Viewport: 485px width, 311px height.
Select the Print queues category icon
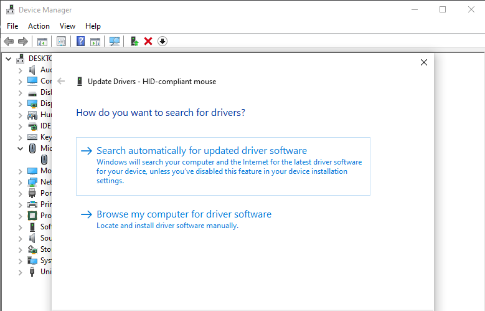coord(32,204)
